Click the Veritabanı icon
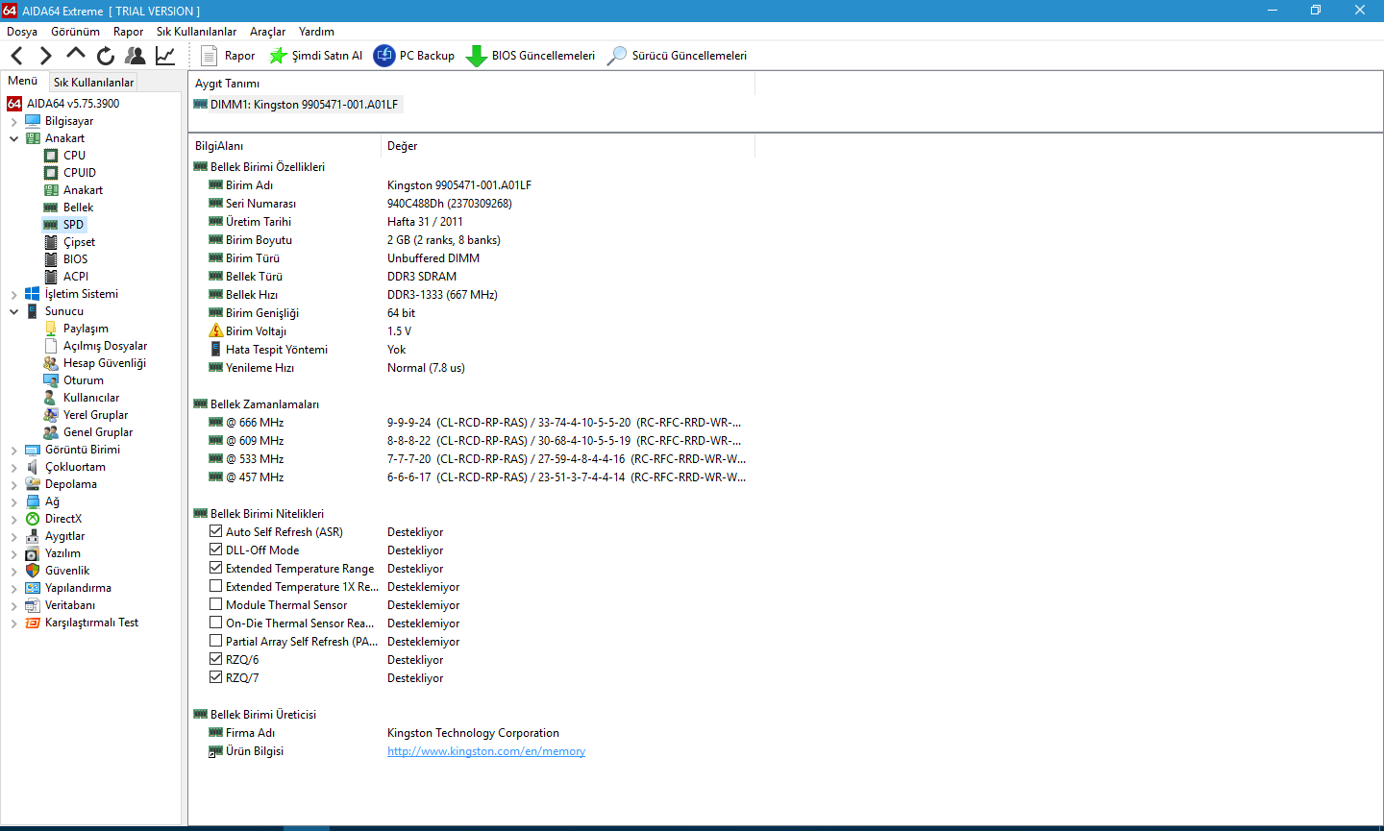1384x831 pixels. [33, 605]
